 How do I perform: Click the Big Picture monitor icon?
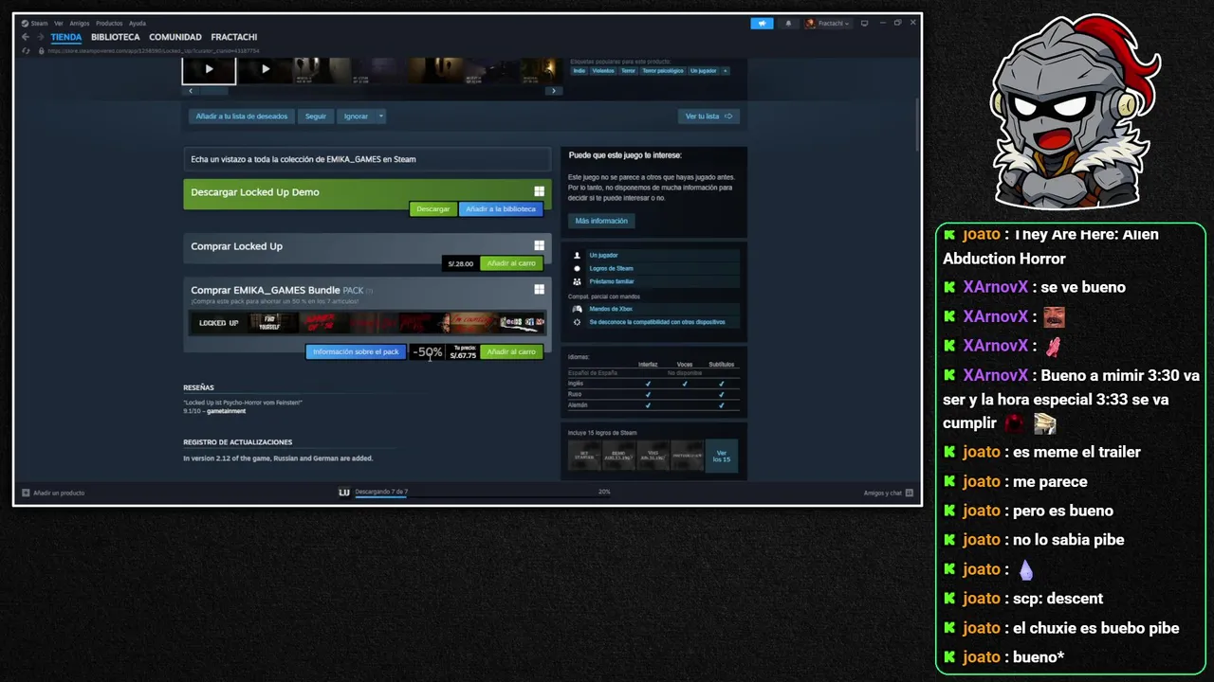point(864,23)
